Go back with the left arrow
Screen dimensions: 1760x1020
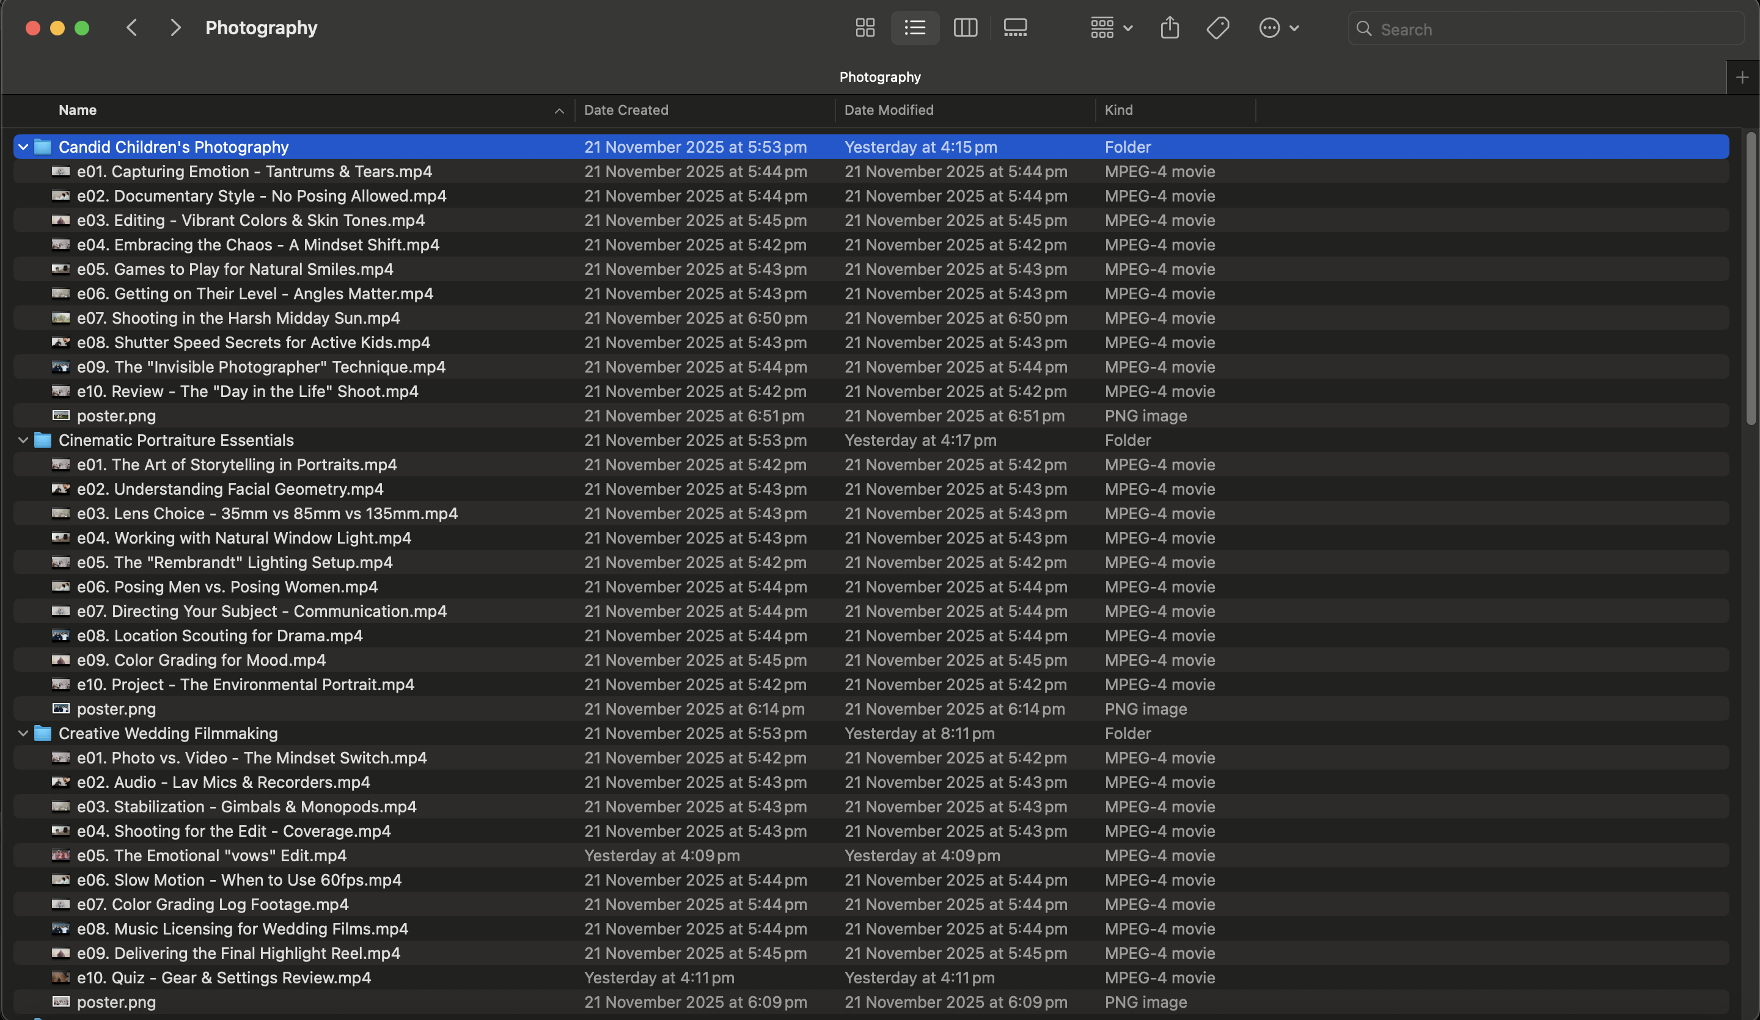(131, 28)
